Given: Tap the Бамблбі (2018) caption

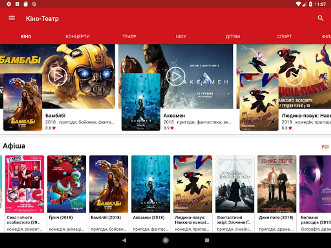Looking at the screenshot, I should click(106, 217).
